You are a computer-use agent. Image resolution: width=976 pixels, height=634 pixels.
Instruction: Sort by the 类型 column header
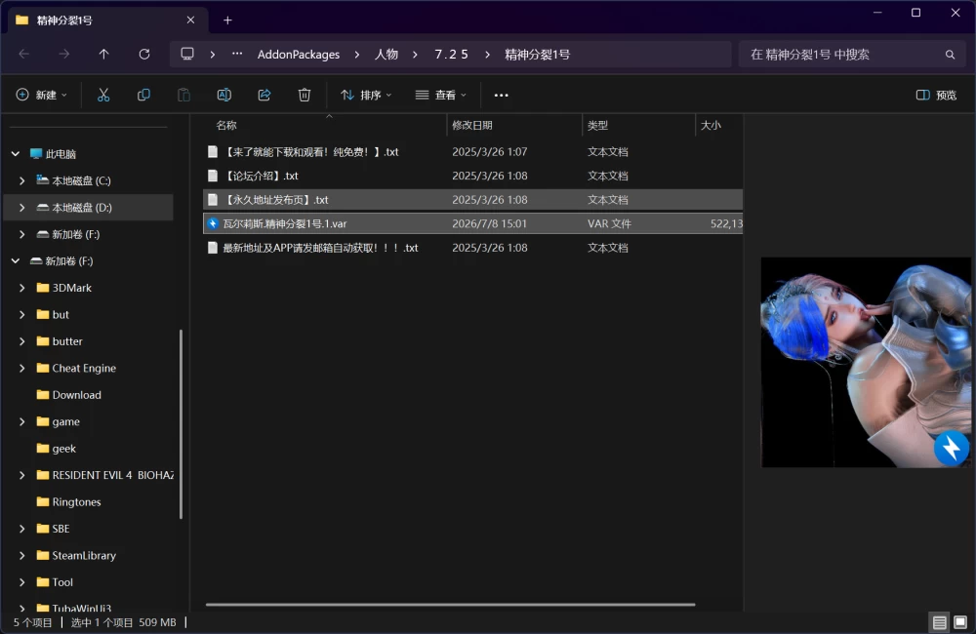(638, 125)
